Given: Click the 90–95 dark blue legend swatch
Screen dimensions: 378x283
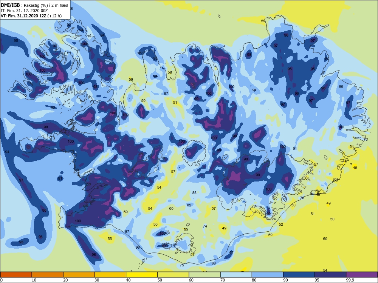Looking at the screenshot, I should (x=299, y=275).
